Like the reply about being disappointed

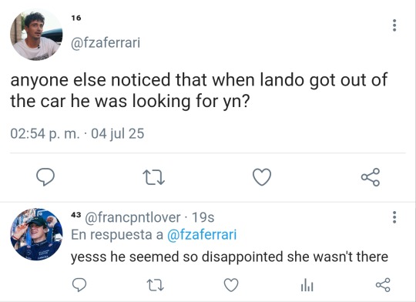pyautogui.click(x=231, y=285)
